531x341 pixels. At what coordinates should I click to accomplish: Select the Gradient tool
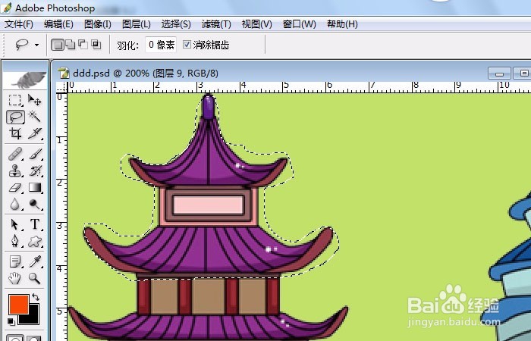tap(35, 187)
